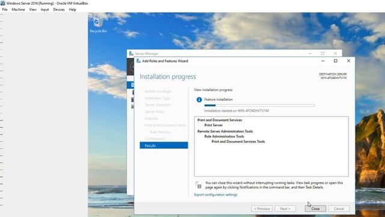Open the Devices menu
The height and width of the screenshot is (217, 385).
(x=59, y=10)
